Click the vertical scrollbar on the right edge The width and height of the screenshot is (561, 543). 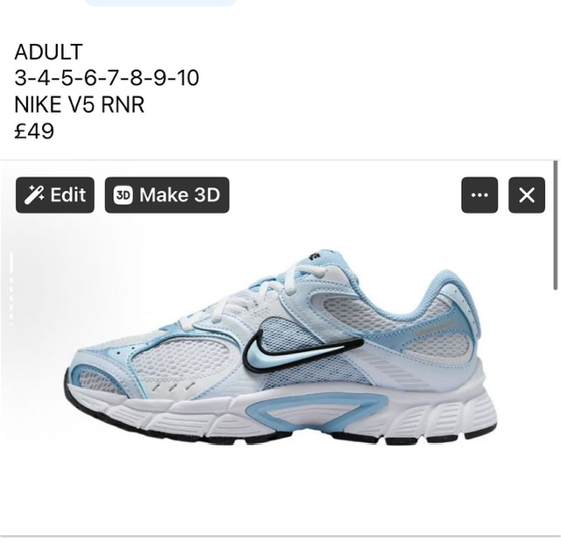click(555, 225)
